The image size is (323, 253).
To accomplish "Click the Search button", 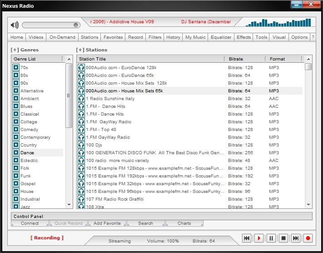I will pos(146,223).
